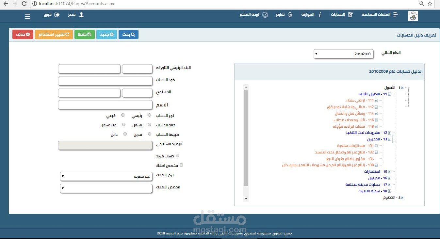Check حساب مورد checkbox

[x=177, y=155]
